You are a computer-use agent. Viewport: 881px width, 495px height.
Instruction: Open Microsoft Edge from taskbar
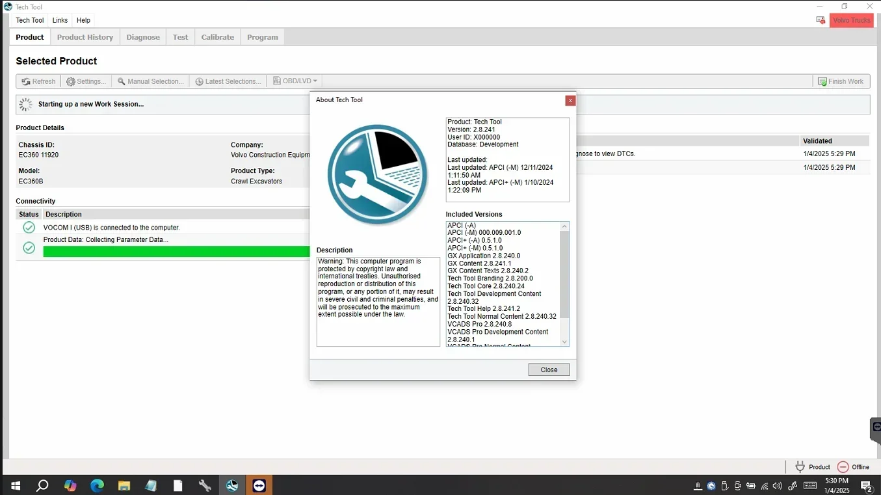(x=97, y=485)
